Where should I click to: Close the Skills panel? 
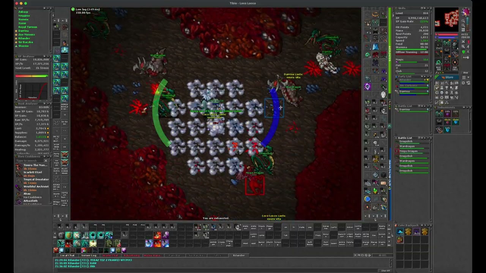tap(431, 8)
